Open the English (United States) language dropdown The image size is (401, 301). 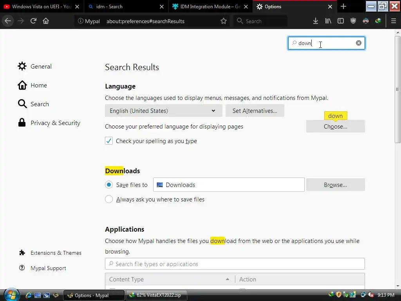(x=163, y=111)
